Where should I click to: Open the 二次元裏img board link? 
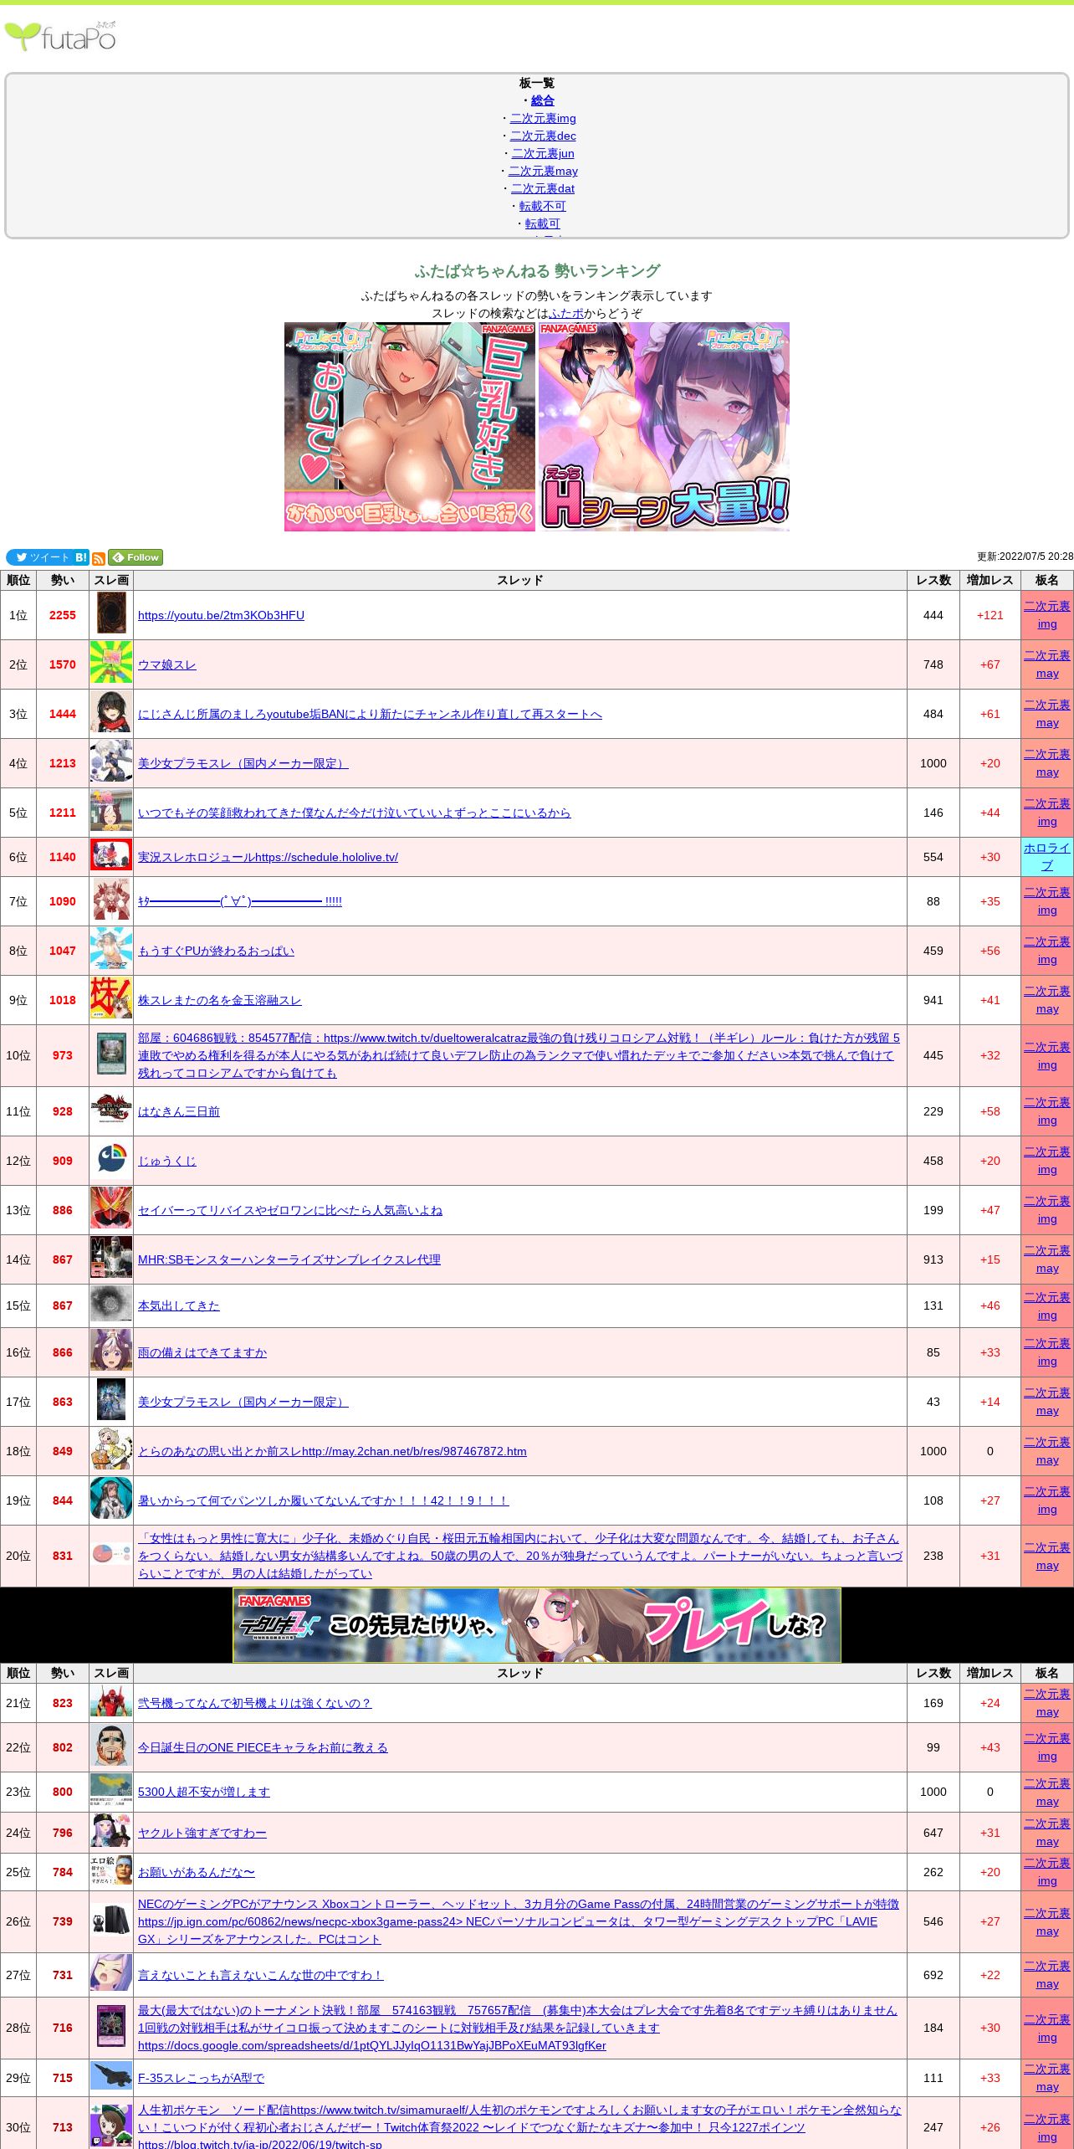543,118
